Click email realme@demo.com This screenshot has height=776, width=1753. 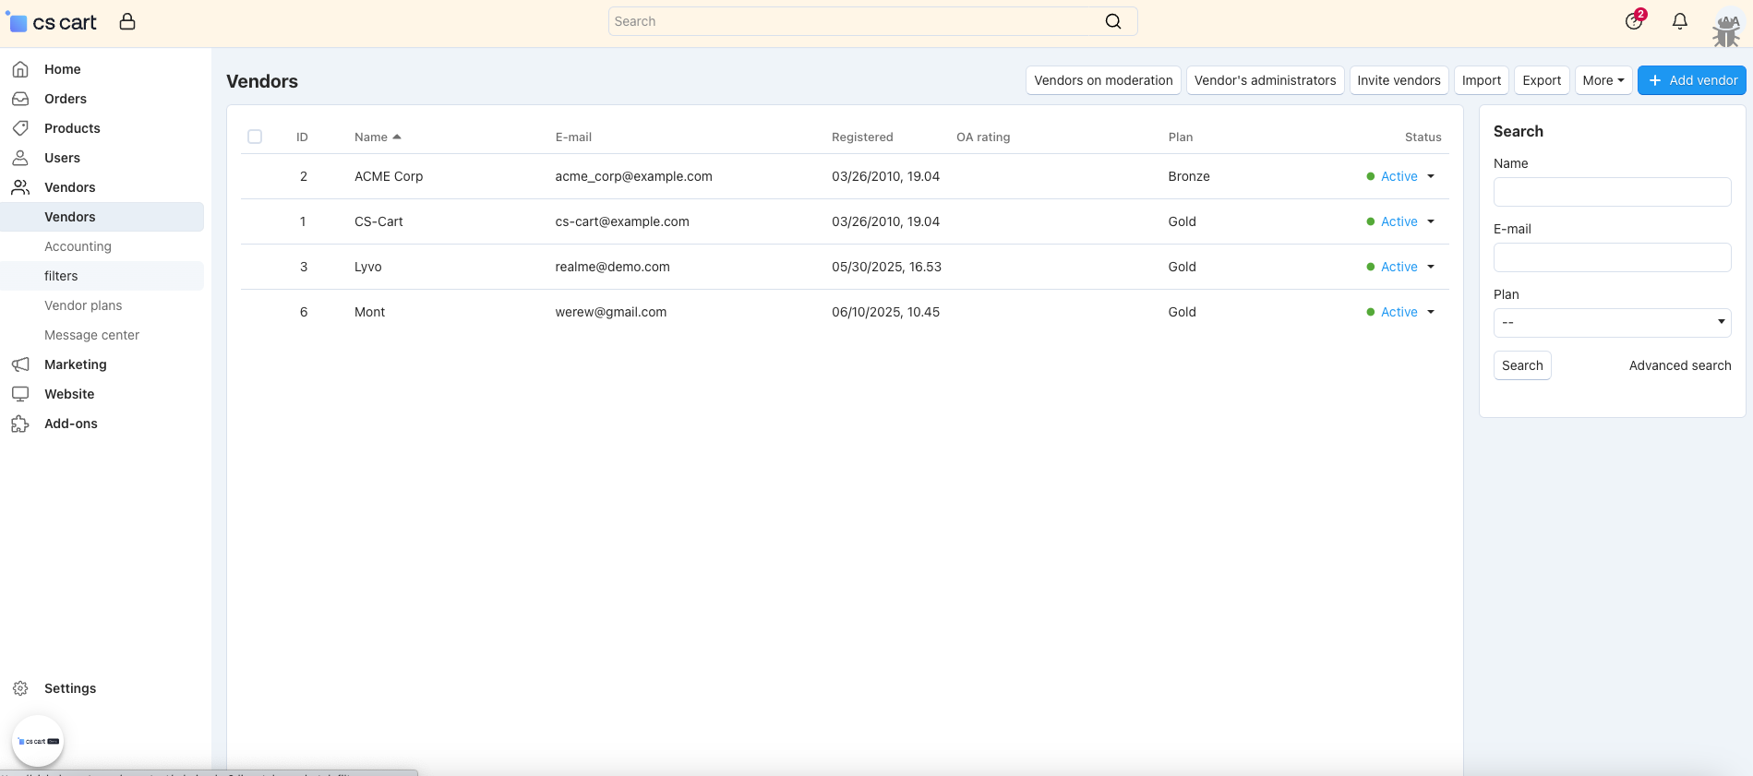pyautogui.click(x=612, y=267)
